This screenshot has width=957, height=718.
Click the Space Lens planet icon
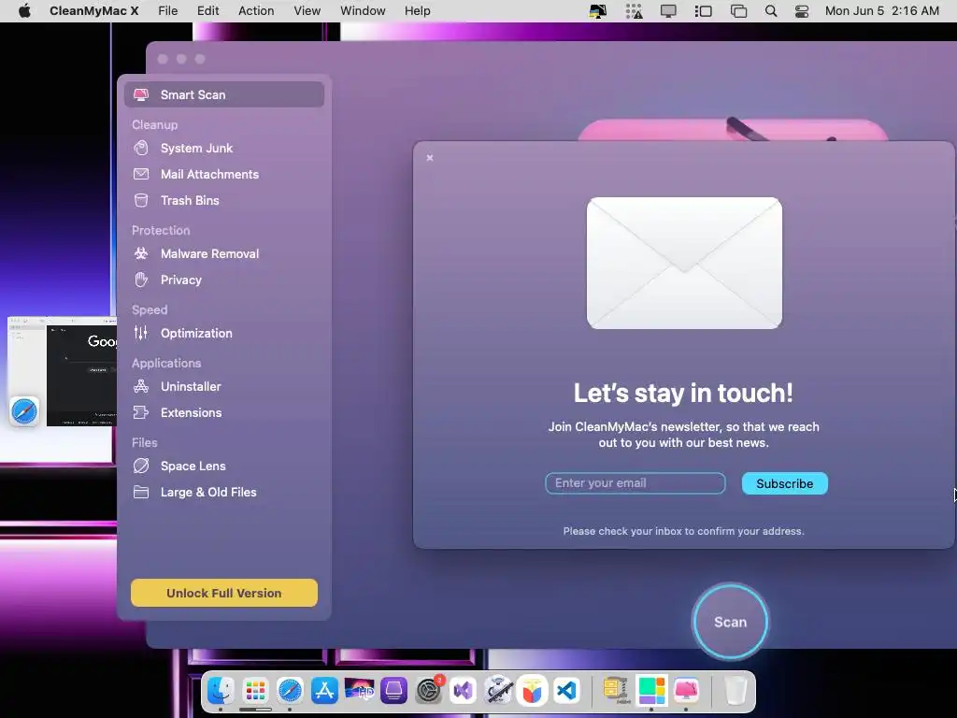(141, 466)
